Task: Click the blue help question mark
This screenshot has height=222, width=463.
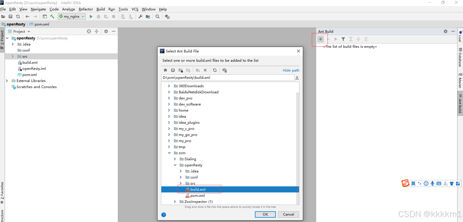Action: click(164, 215)
